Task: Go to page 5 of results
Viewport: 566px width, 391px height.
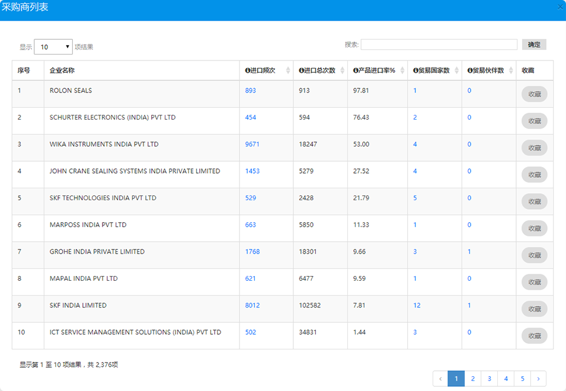Action: click(x=522, y=379)
